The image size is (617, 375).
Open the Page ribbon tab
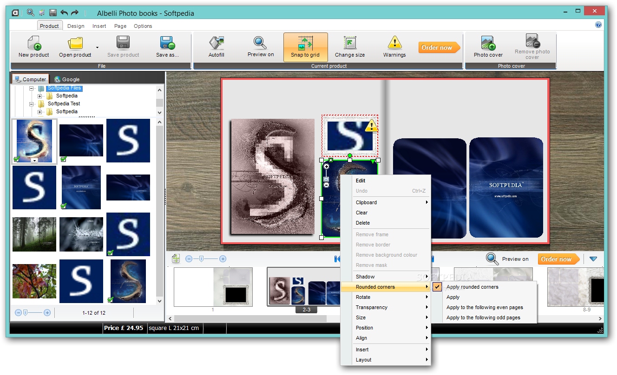pos(120,26)
